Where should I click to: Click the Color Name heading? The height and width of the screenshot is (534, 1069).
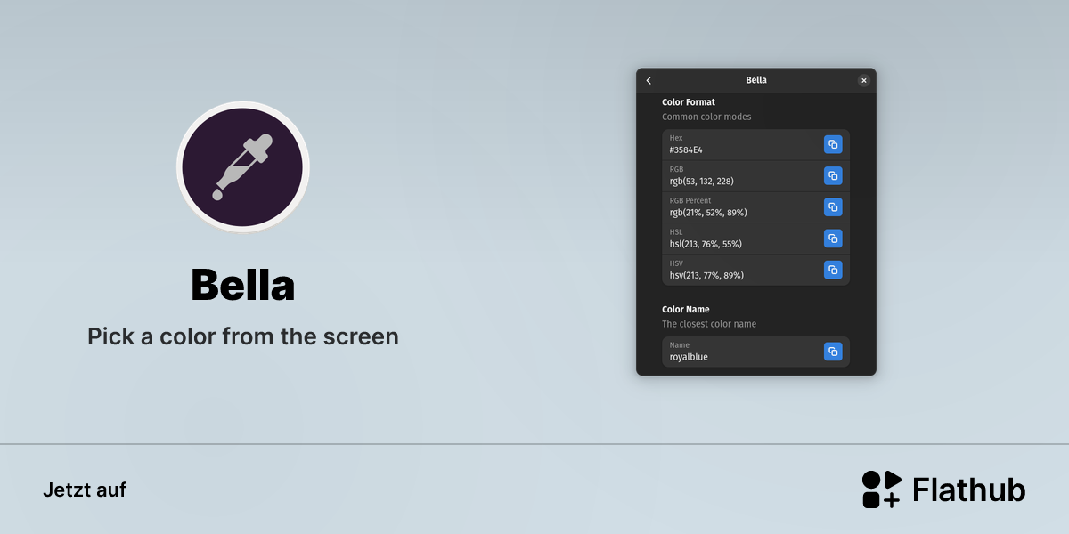tap(686, 310)
